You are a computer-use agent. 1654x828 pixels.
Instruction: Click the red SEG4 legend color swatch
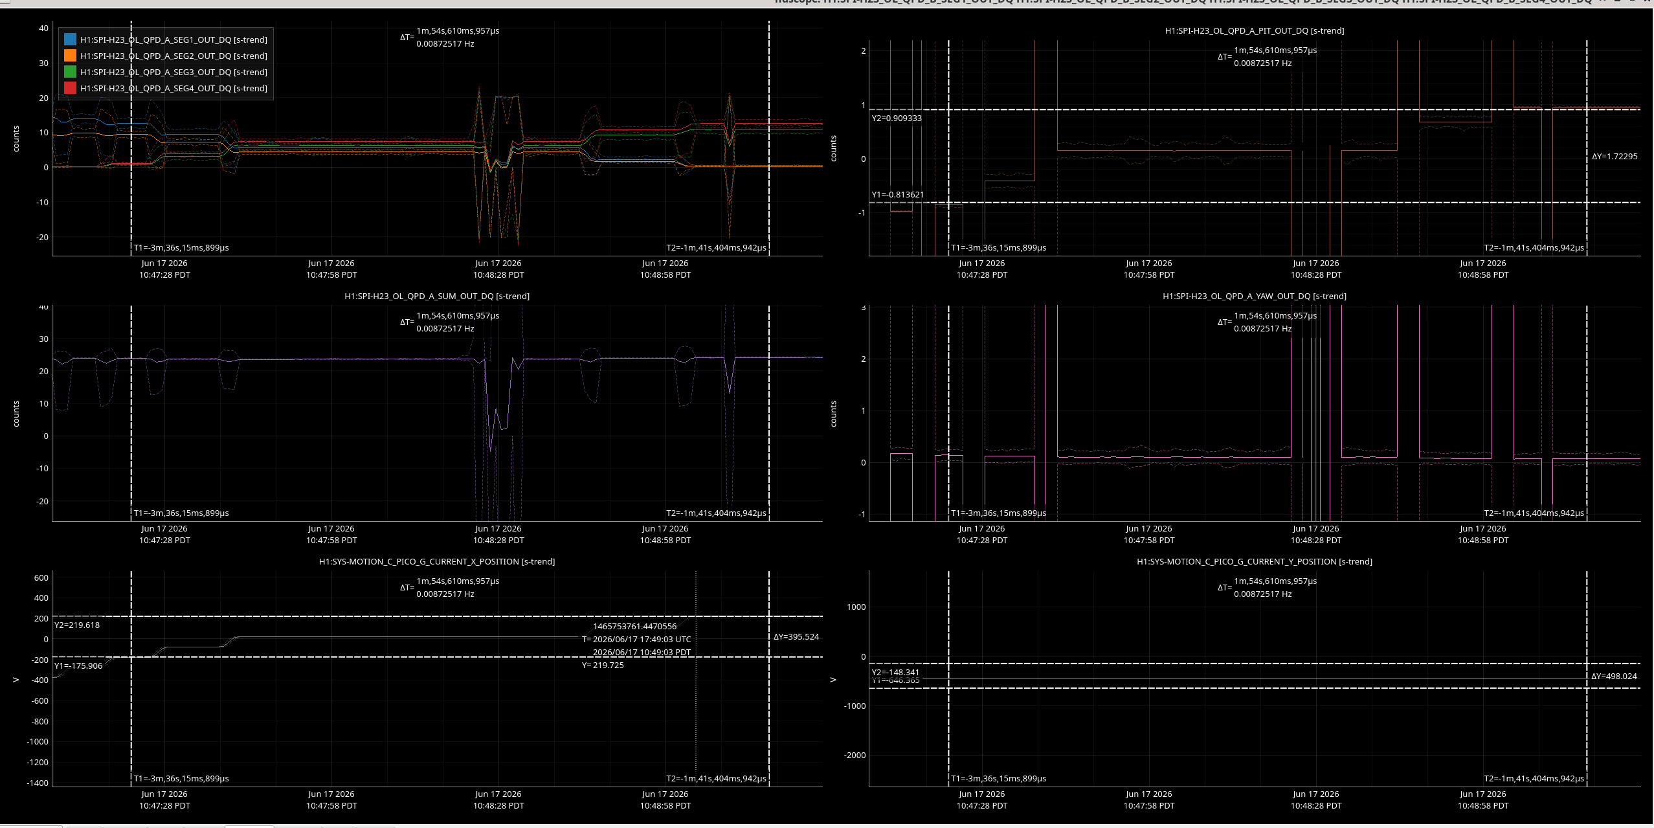[x=70, y=88]
